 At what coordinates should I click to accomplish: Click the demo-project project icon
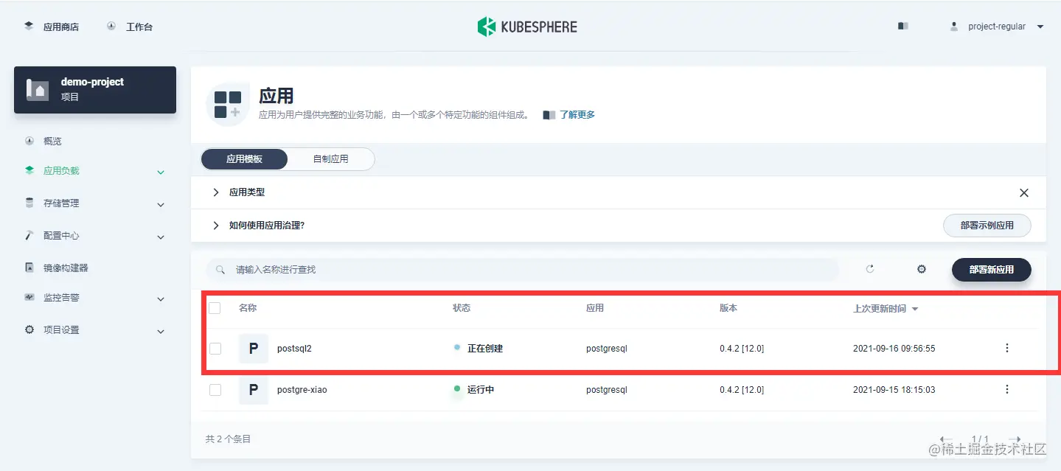38,90
